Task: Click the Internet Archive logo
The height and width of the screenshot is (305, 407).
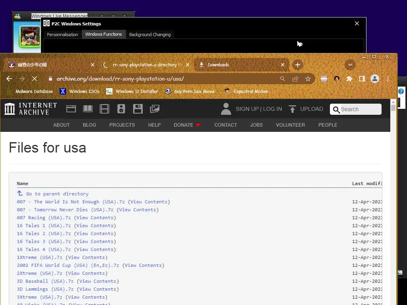Action: (31, 109)
